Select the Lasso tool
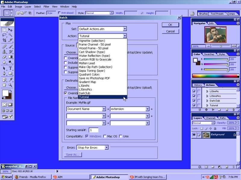The image size is (241, 180). [x=4, y=35]
